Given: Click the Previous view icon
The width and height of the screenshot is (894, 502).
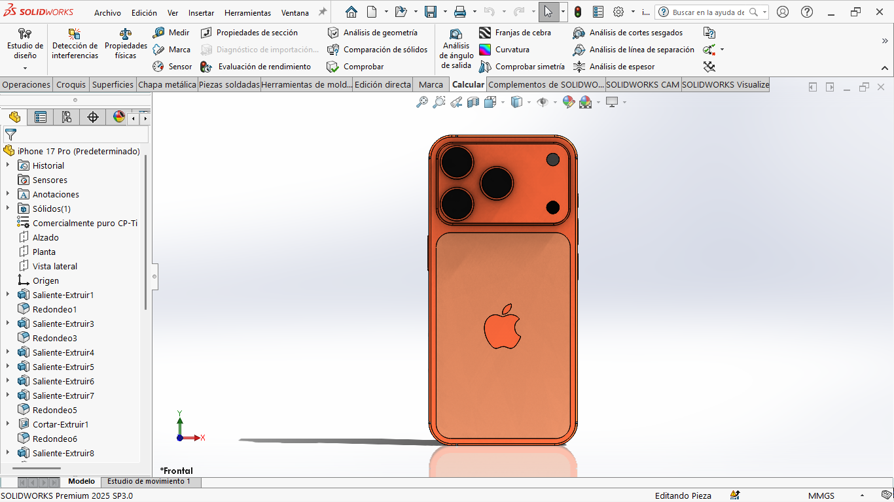Looking at the screenshot, I should (x=456, y=102).
